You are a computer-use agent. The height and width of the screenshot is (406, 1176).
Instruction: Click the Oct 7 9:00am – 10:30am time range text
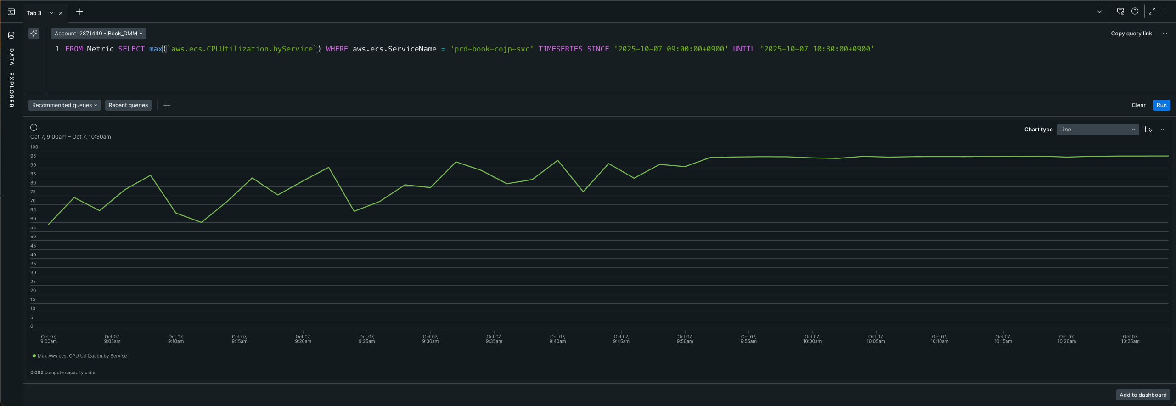tap(71, 137)
